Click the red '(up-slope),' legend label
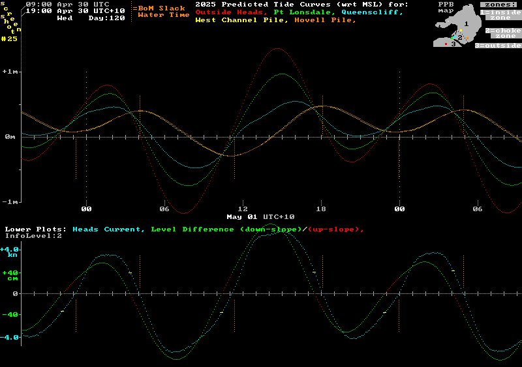Viewport: 522px width, 367px height. click(336, 229)
